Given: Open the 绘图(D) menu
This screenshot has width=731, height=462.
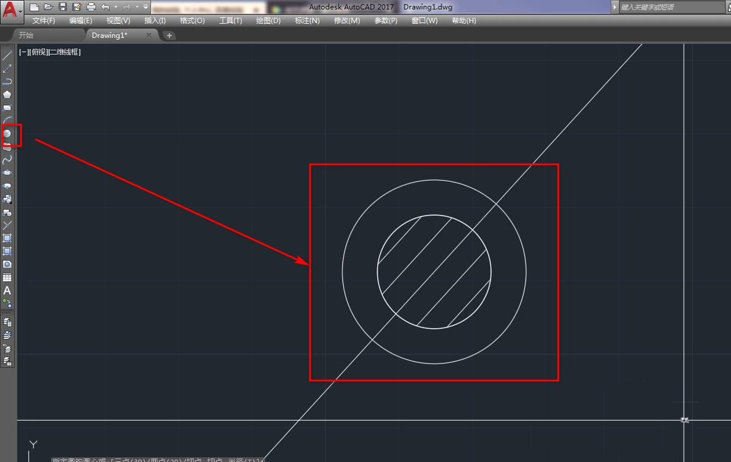Looking at the screenshot, I should click(268, 21).
